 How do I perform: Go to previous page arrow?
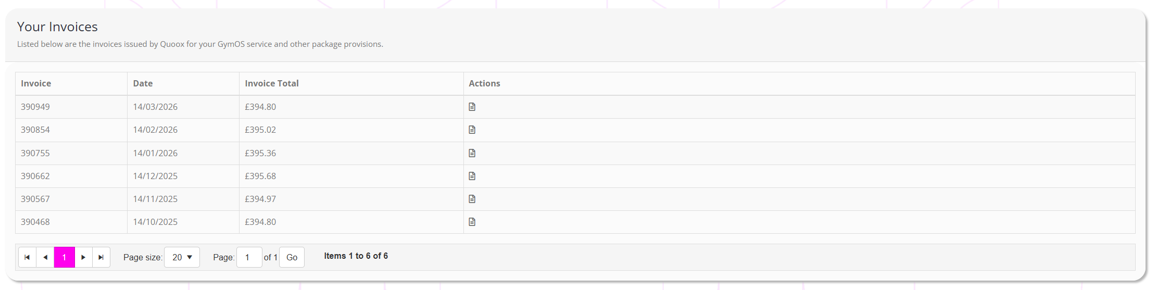(45, 257)
